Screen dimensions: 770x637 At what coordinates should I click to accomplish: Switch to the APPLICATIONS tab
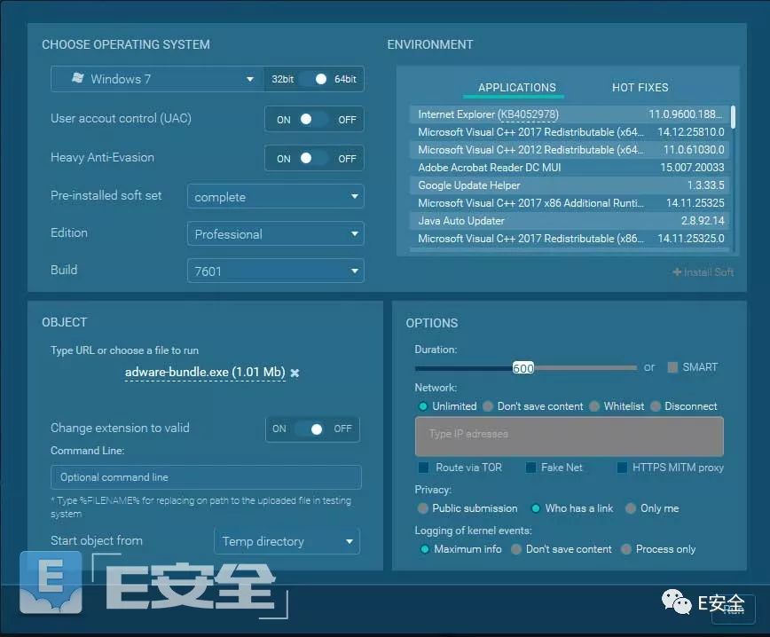tap(516, 88)
